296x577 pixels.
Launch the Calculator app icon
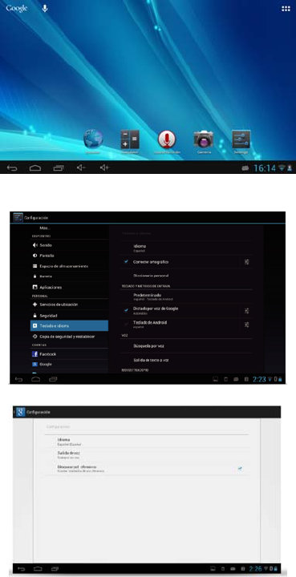click(x=130, y=139)
